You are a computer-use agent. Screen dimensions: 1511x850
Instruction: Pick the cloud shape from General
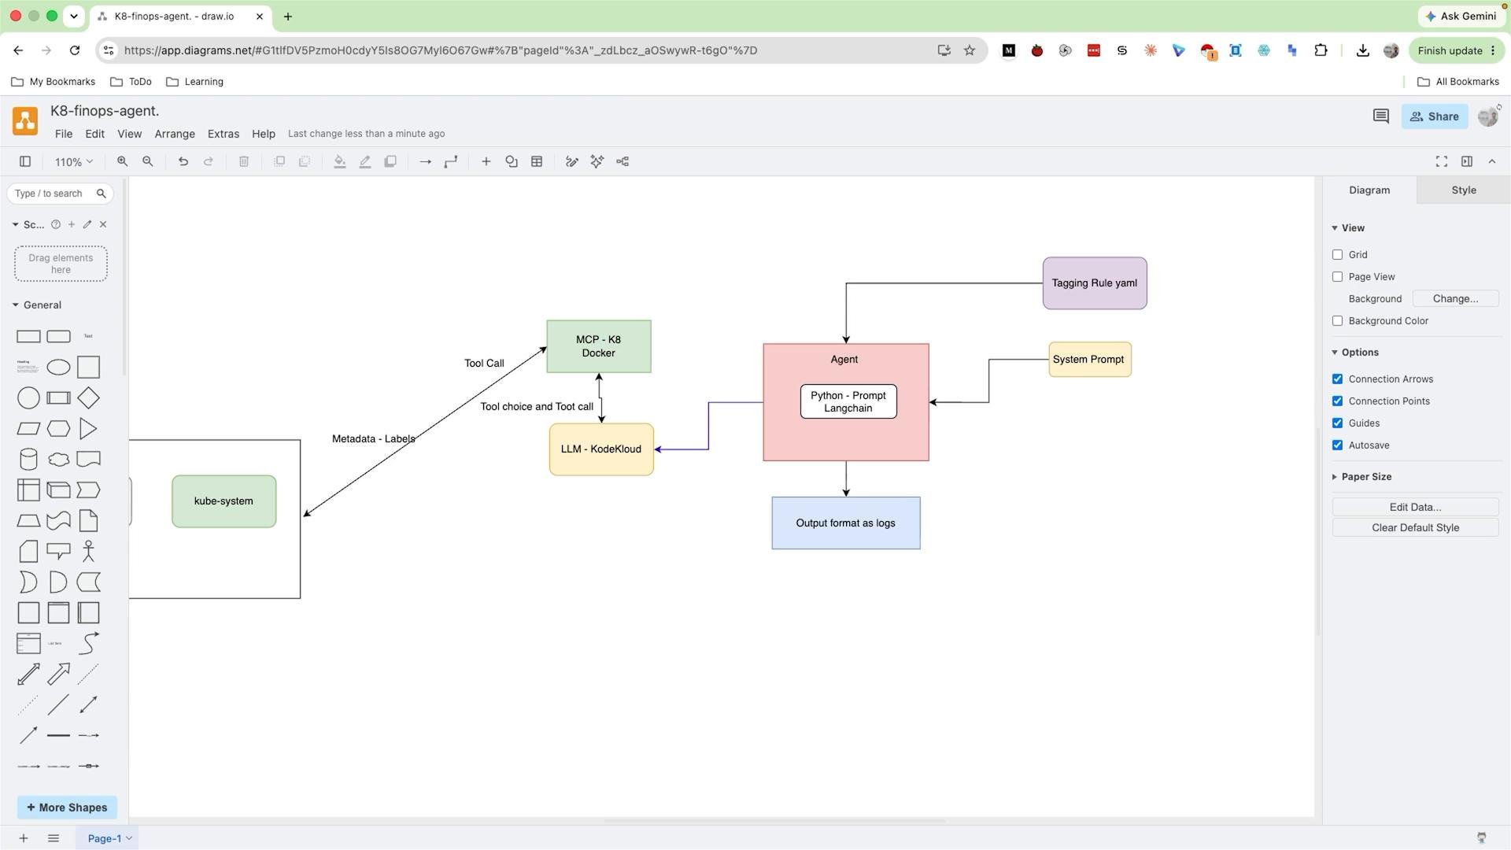pyautogui.click(x=58, y=460)
